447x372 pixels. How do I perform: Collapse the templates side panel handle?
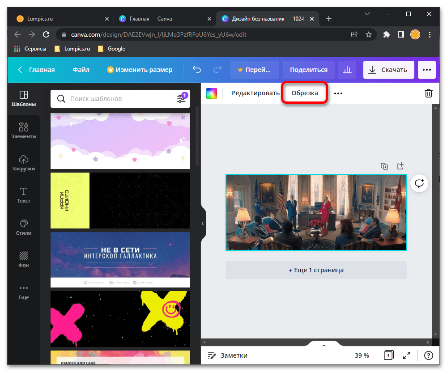203,224
